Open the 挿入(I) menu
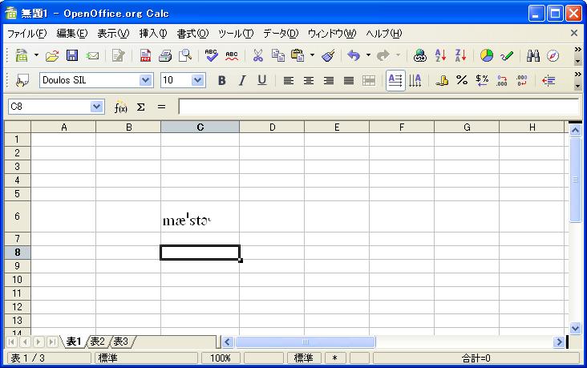This screenshot has height=368, width=587. pyautogui.click(x=153, y=34)
